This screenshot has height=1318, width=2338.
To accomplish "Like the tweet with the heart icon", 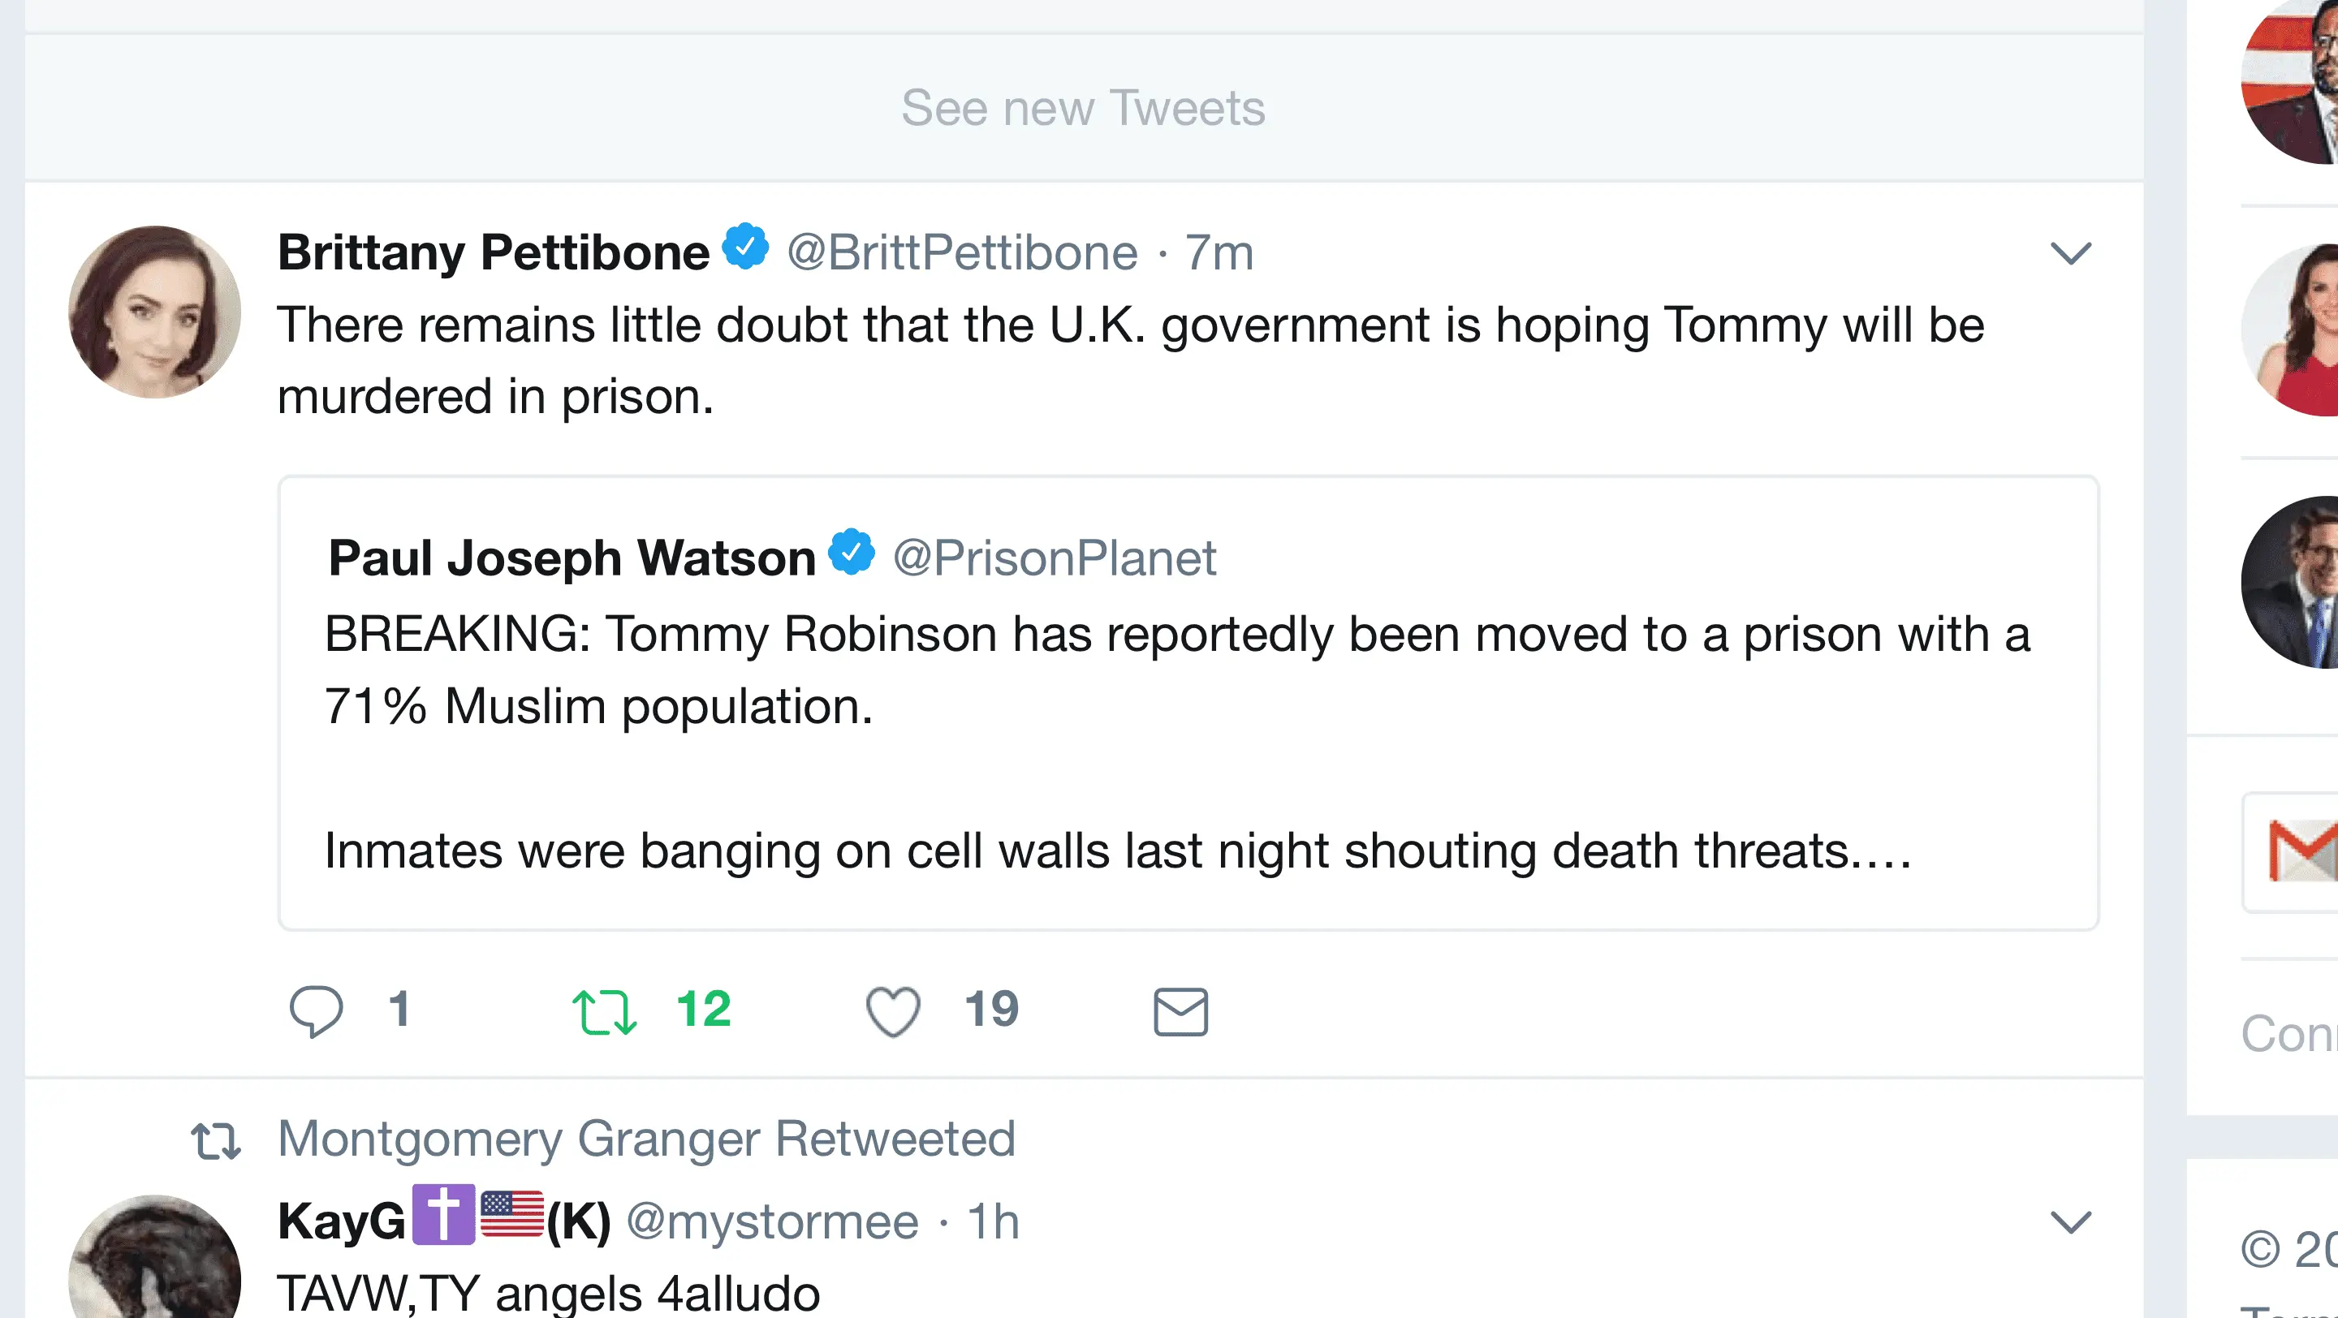I will tap(893, 1011).
